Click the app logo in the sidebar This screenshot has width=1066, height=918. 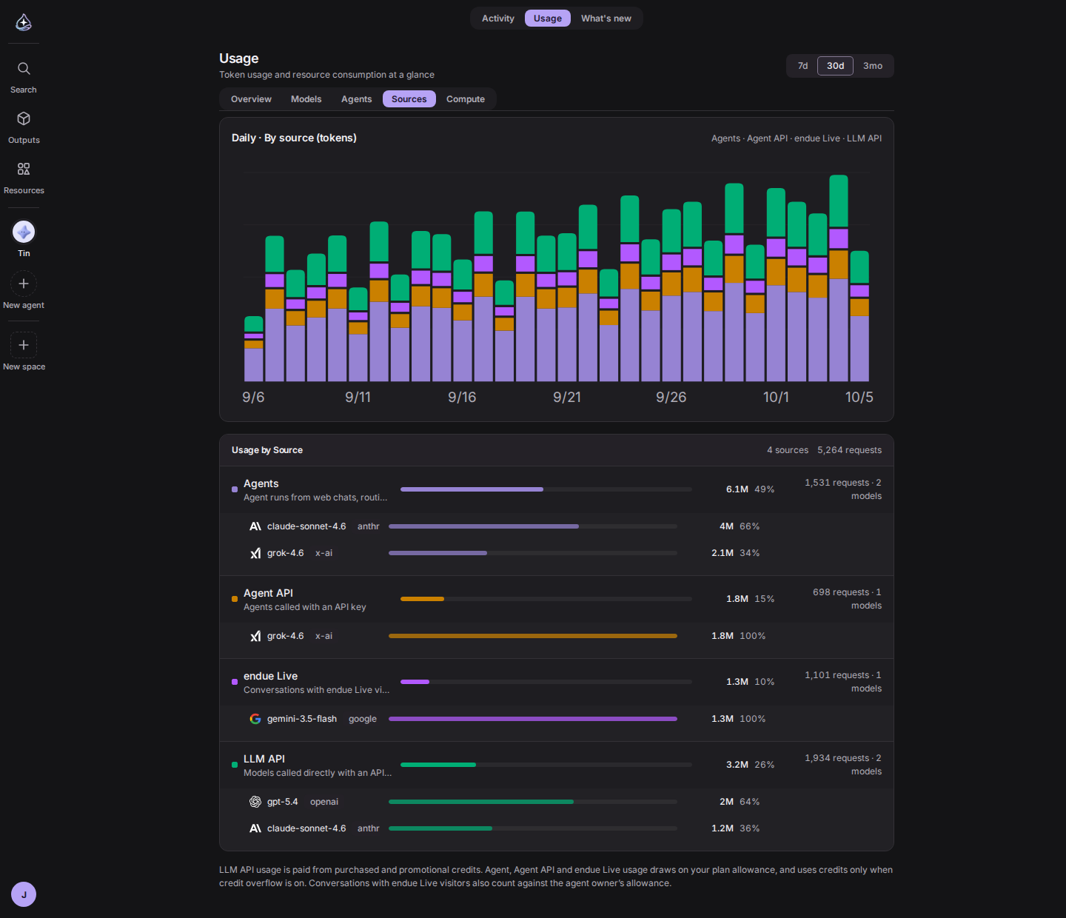click(x=24, y=22)
